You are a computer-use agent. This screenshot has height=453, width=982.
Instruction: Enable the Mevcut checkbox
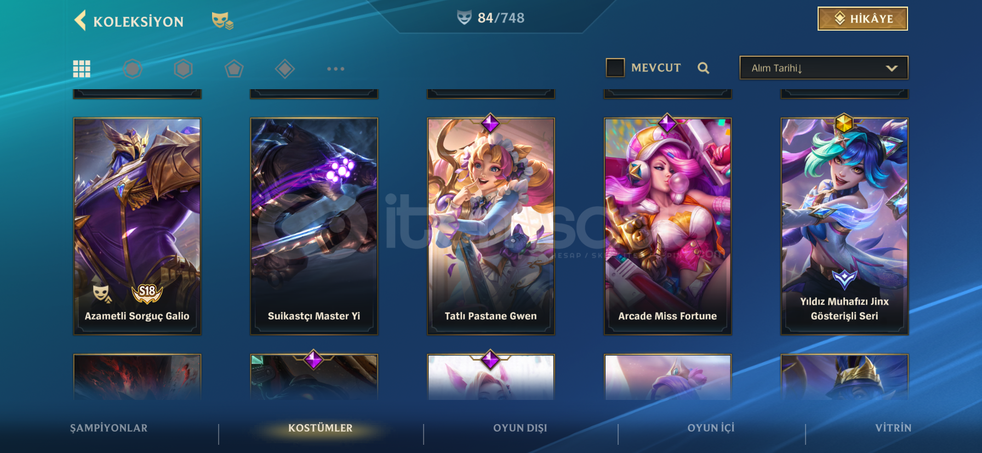tap(615, 68)
